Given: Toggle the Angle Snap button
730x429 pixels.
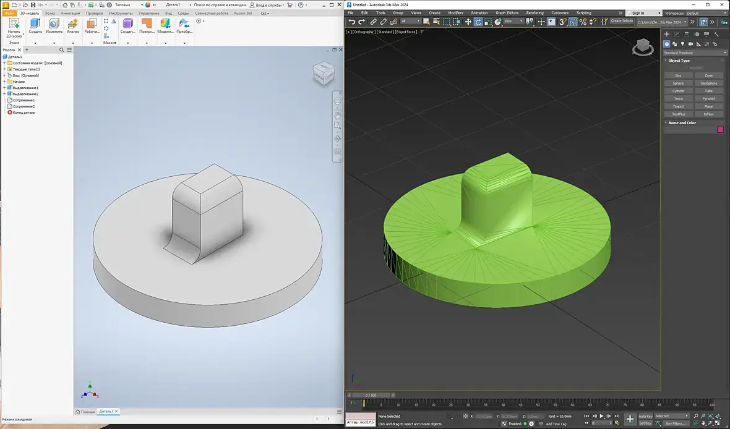Looking at the screenshot, I should (573, 22).
